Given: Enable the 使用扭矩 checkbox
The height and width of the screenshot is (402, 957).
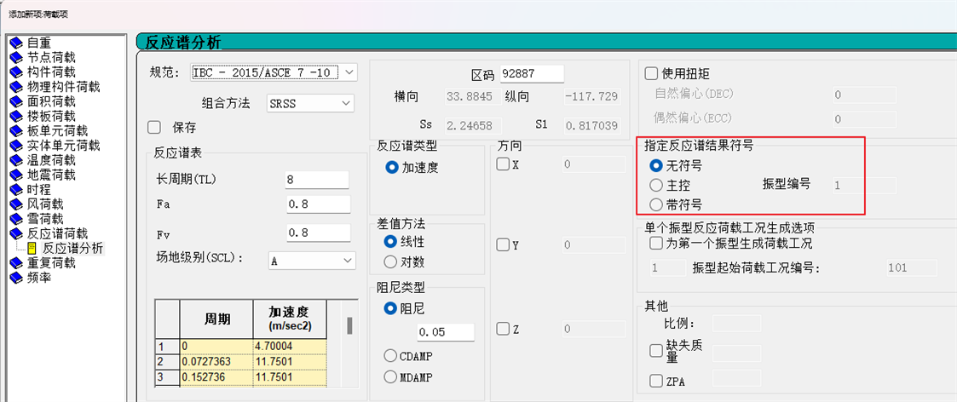Looking at the screenshot, I should point(652,73).
